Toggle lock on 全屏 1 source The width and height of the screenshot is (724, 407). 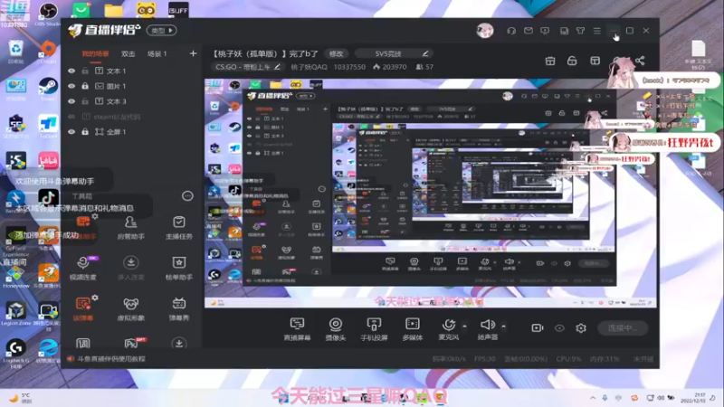pos(85,132)
